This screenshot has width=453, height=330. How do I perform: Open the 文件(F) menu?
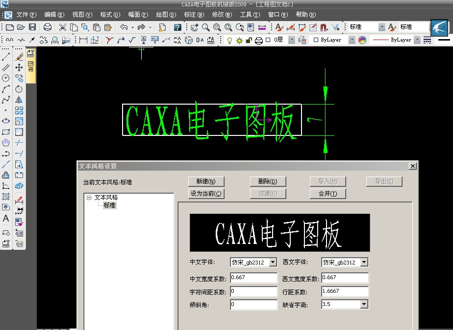coord(26,15)
